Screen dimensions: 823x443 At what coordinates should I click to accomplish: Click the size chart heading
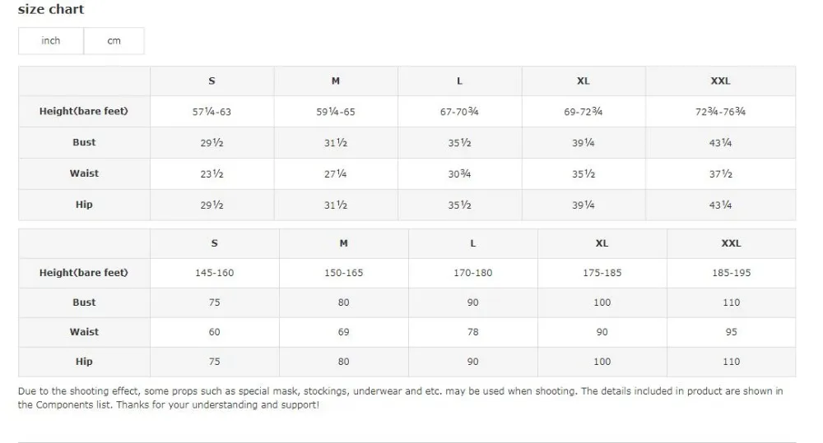pos(51,9)
